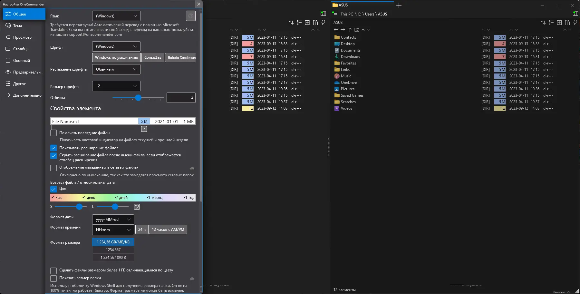Click the lightning actions icon in right pane
This screenshot has height=294, width=580.
click(x=575, y=23)
